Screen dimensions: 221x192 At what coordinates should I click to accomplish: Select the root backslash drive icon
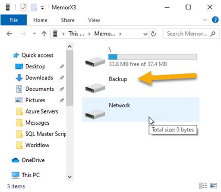tap(95, 62)
